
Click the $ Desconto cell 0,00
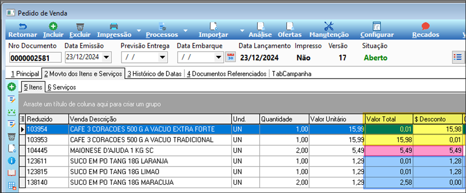[437, 182]
